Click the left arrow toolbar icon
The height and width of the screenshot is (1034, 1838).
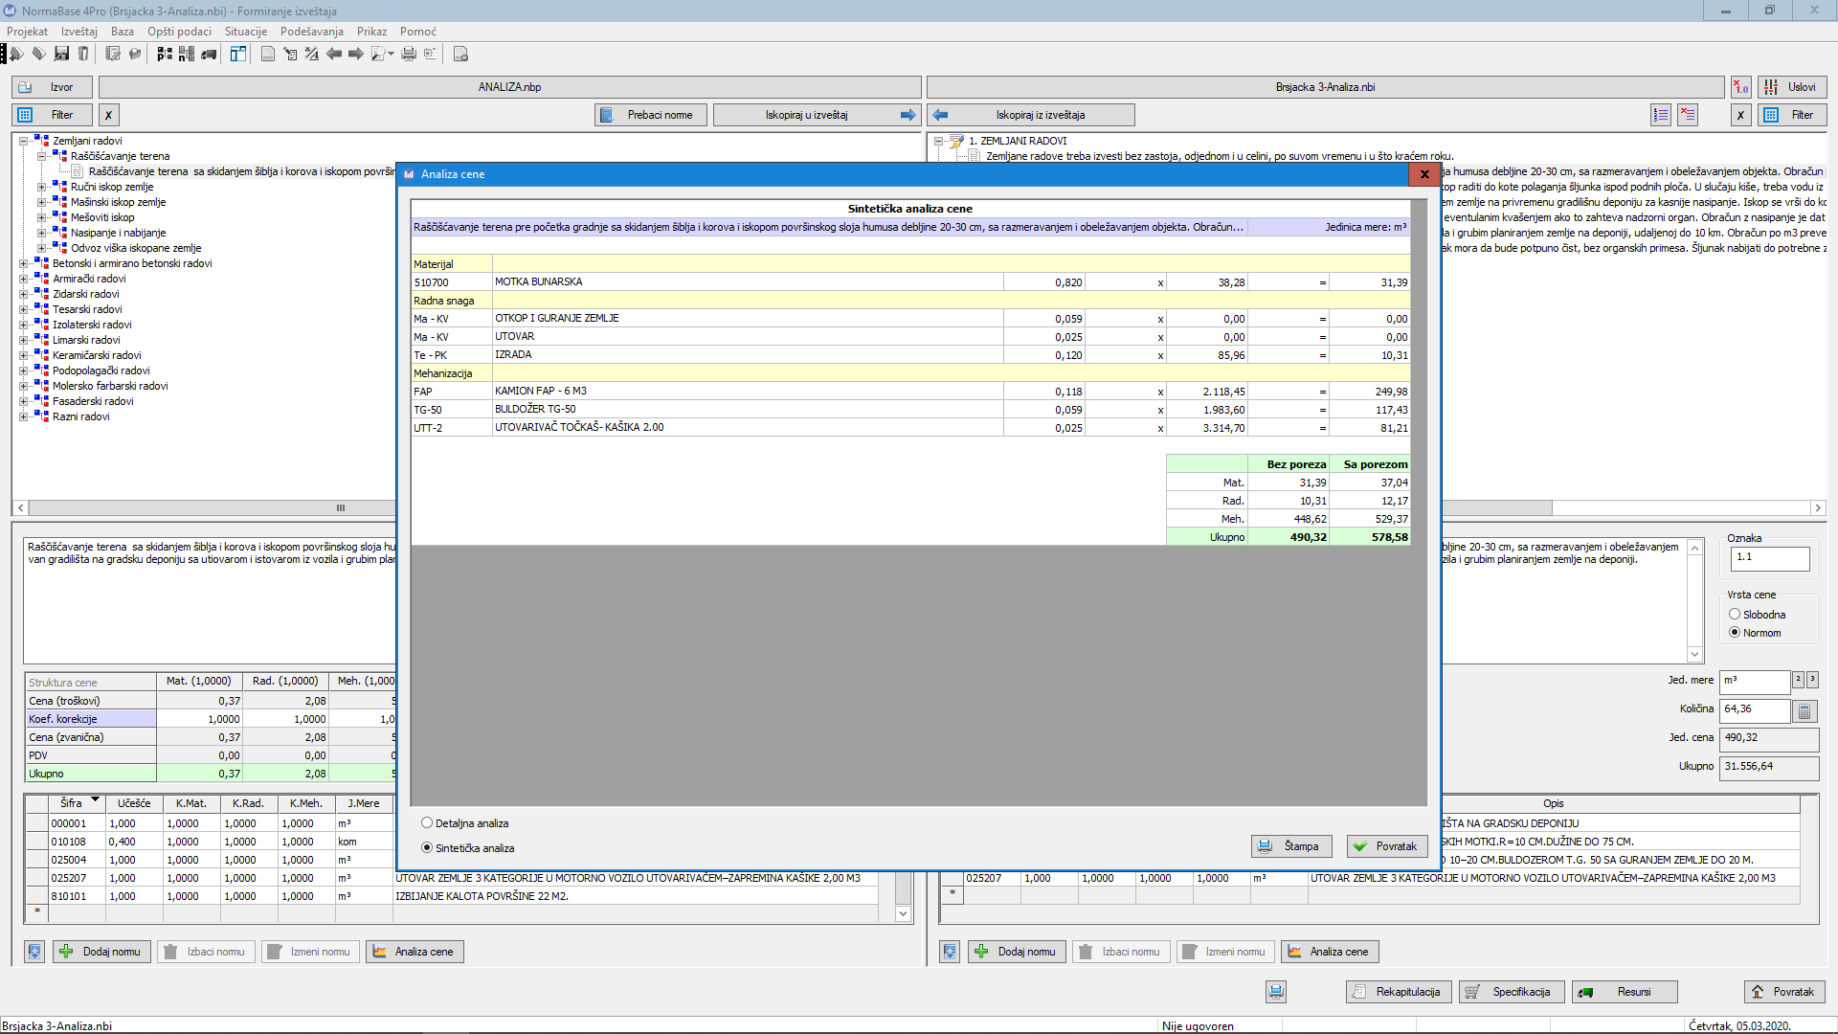[x=334, y=54]
